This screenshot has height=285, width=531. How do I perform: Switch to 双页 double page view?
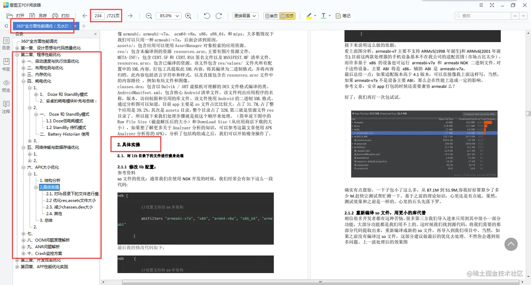(287, 16)
